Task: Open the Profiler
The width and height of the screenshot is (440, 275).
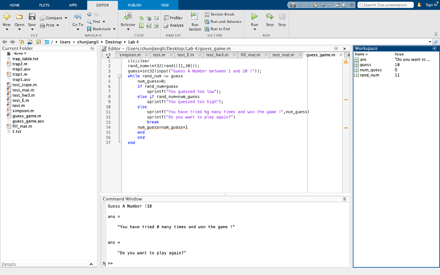Action: tap(174, 18)
